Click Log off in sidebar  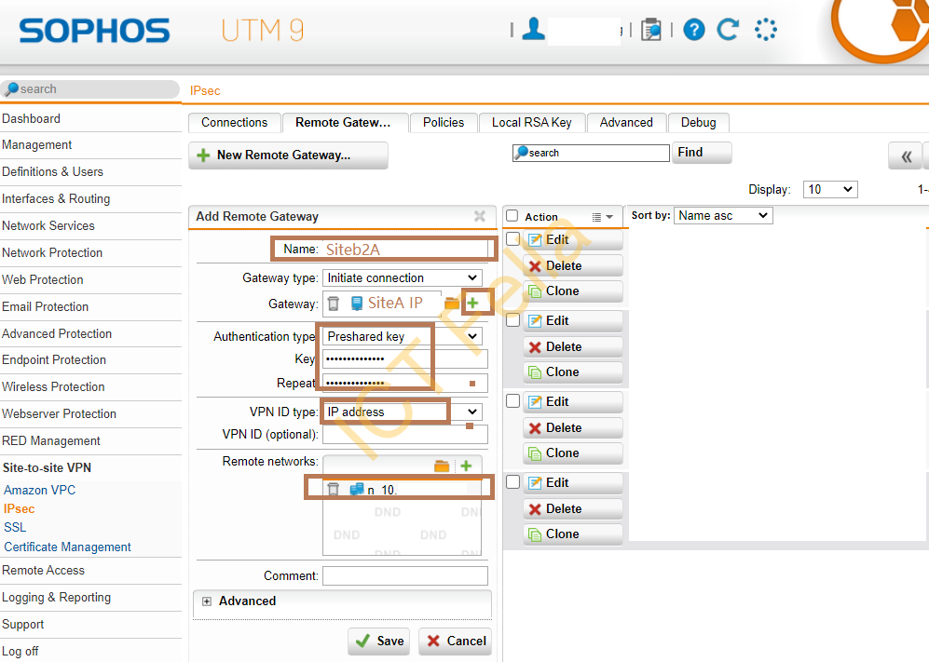click(x=20, y=652)
